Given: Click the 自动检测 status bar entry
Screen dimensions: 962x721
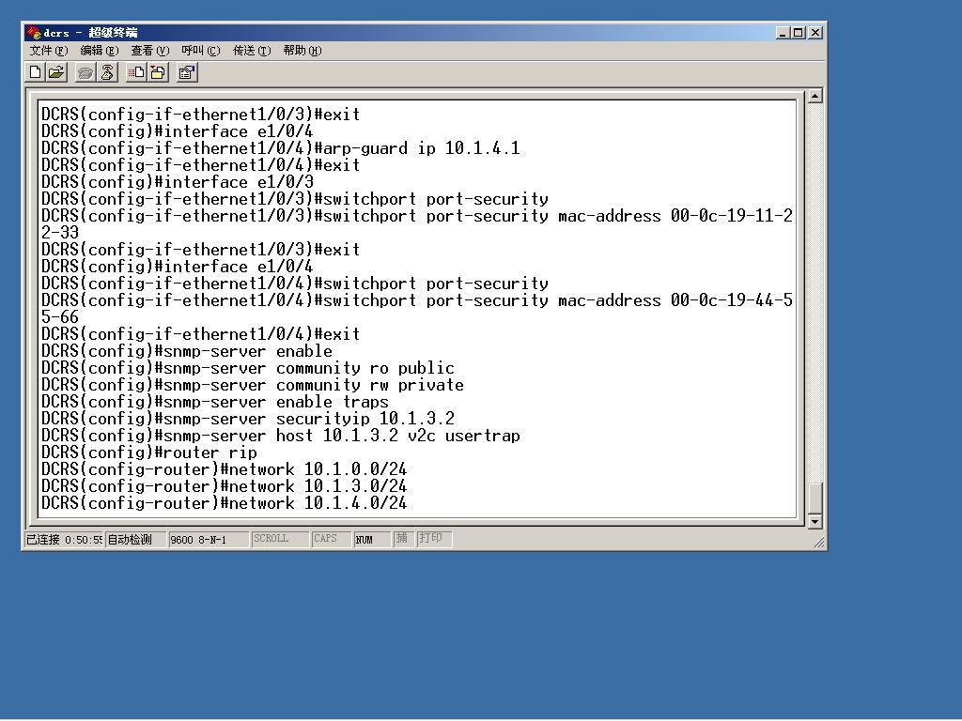Looking at the screenshot, I should tap(135, 540).
